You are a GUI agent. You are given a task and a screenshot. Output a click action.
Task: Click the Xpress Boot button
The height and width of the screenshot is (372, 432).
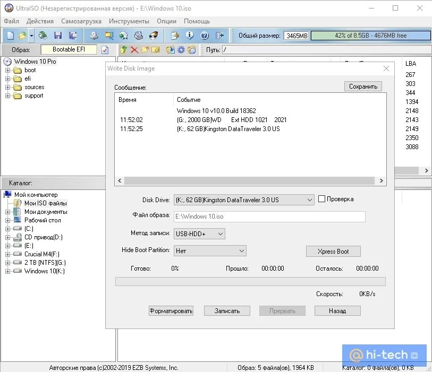coord(333,252)
